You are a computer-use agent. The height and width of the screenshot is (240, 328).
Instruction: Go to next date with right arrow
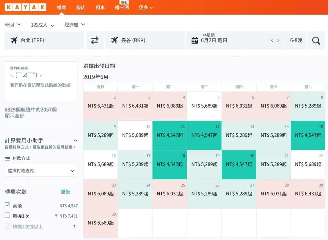point(278,40)
